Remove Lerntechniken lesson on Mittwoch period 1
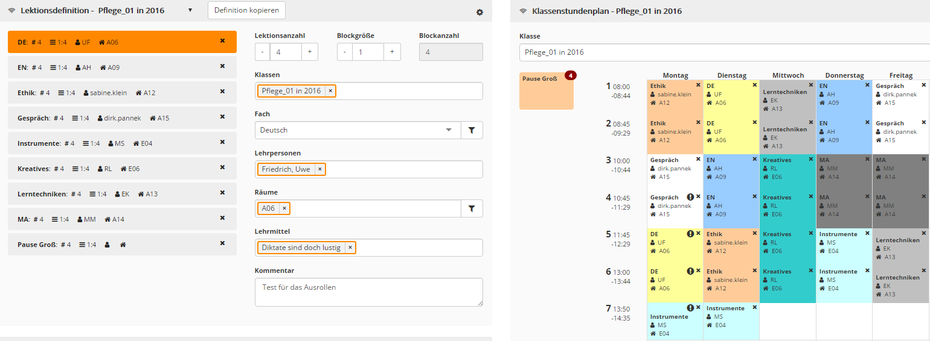The image size is (930, 341). click(x=811, y=86)
